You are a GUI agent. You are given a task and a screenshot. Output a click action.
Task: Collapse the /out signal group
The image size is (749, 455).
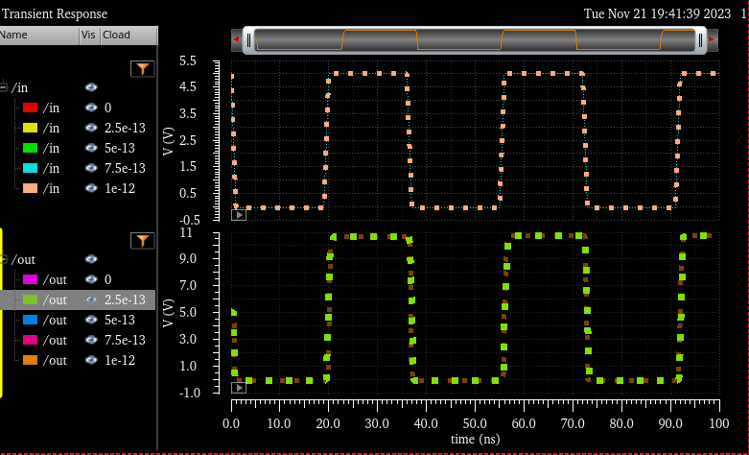point(4,259)
